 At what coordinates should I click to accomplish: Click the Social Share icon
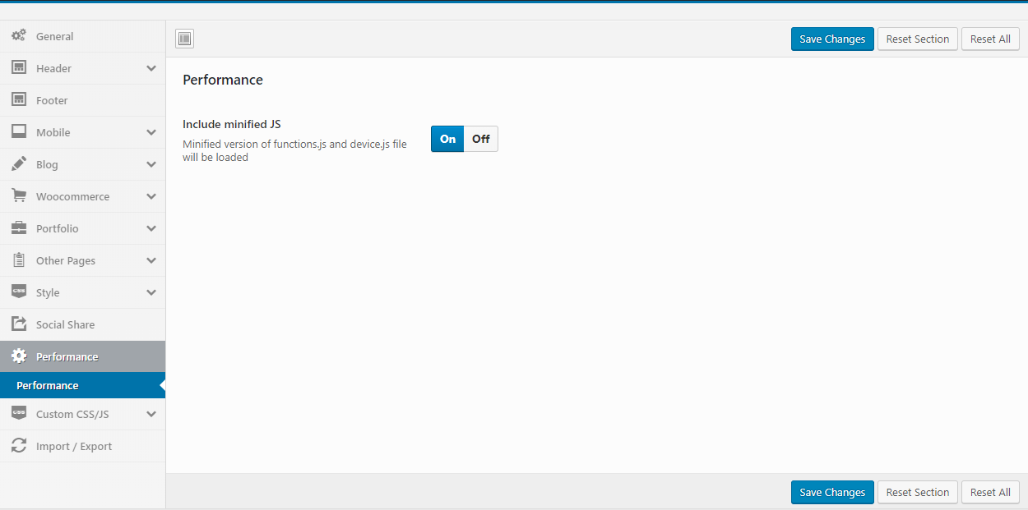[x=18, y=324]
